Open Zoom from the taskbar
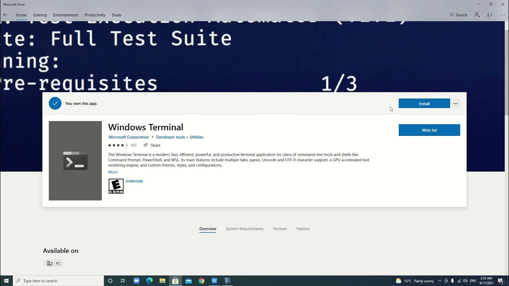 [136, 281]
